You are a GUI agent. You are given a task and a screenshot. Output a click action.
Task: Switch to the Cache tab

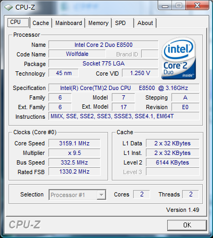point(41,23)
